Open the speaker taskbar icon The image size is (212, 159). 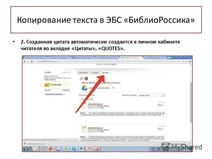click(x=58, y=149)
